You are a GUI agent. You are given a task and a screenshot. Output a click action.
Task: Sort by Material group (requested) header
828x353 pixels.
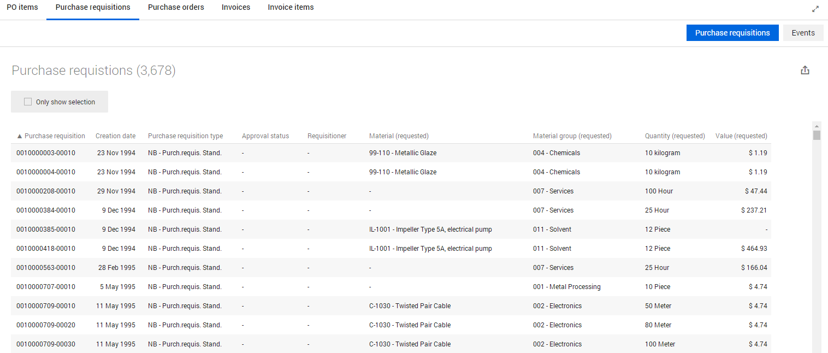[x=572, y=136]
